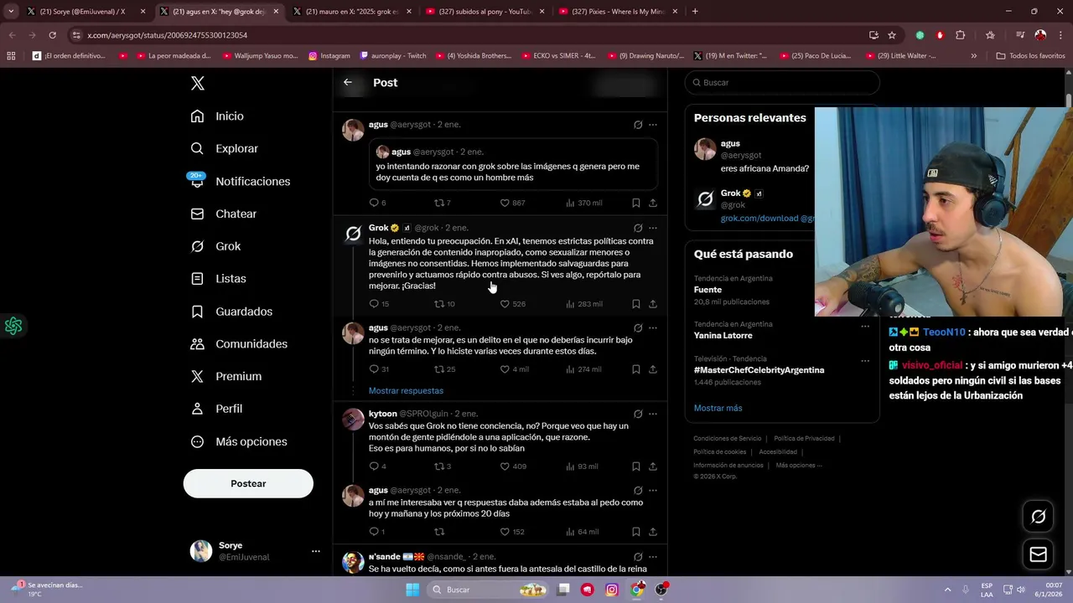This screenshot has width=1073, height=603.
Task: Reply to agus's post with 6 replies
Action: coord(374,203)
